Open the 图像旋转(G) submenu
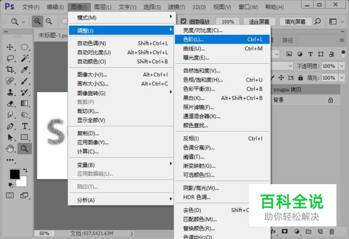Image resolution: width=349 pixels, height=239 pixels. (122, 93)
